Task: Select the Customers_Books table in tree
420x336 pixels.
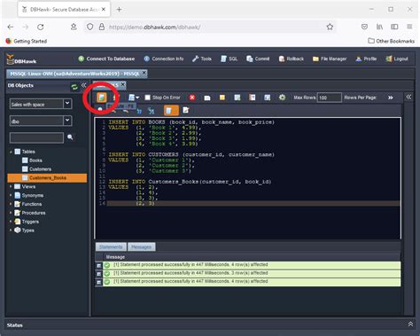Action: 47,178
